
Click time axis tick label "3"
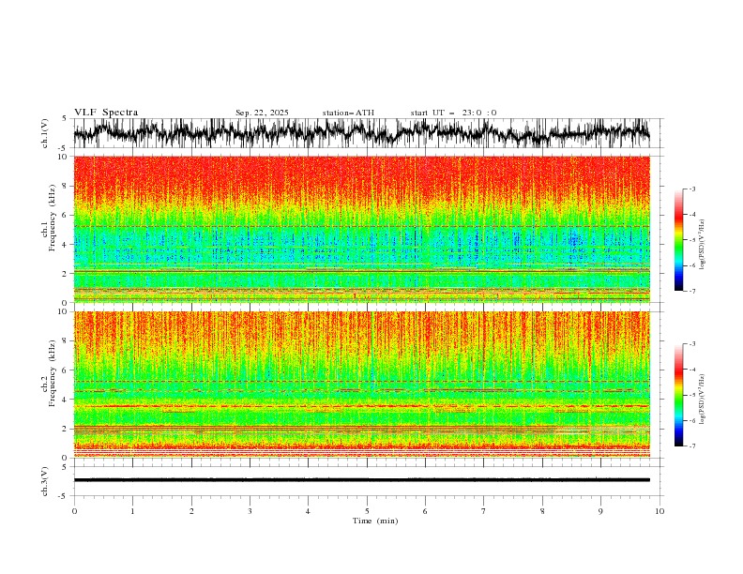[x=250, y=511]
